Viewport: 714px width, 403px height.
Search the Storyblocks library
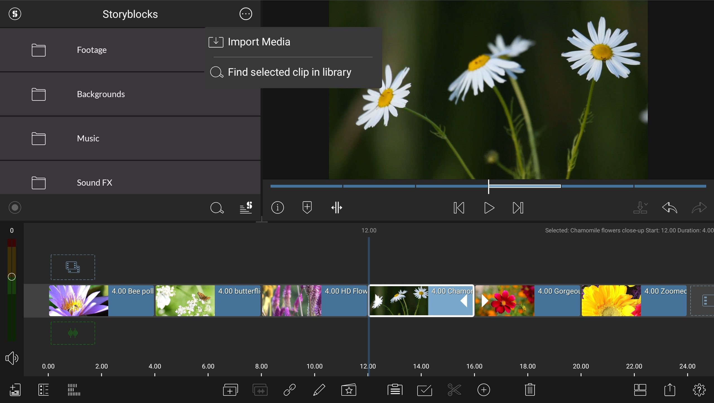[x=217, y=208]
